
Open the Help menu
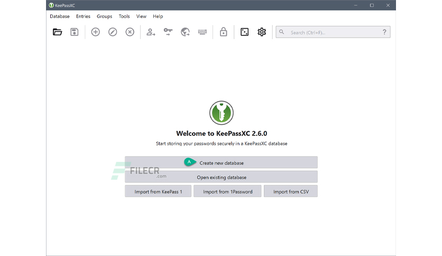pos(158,16)
